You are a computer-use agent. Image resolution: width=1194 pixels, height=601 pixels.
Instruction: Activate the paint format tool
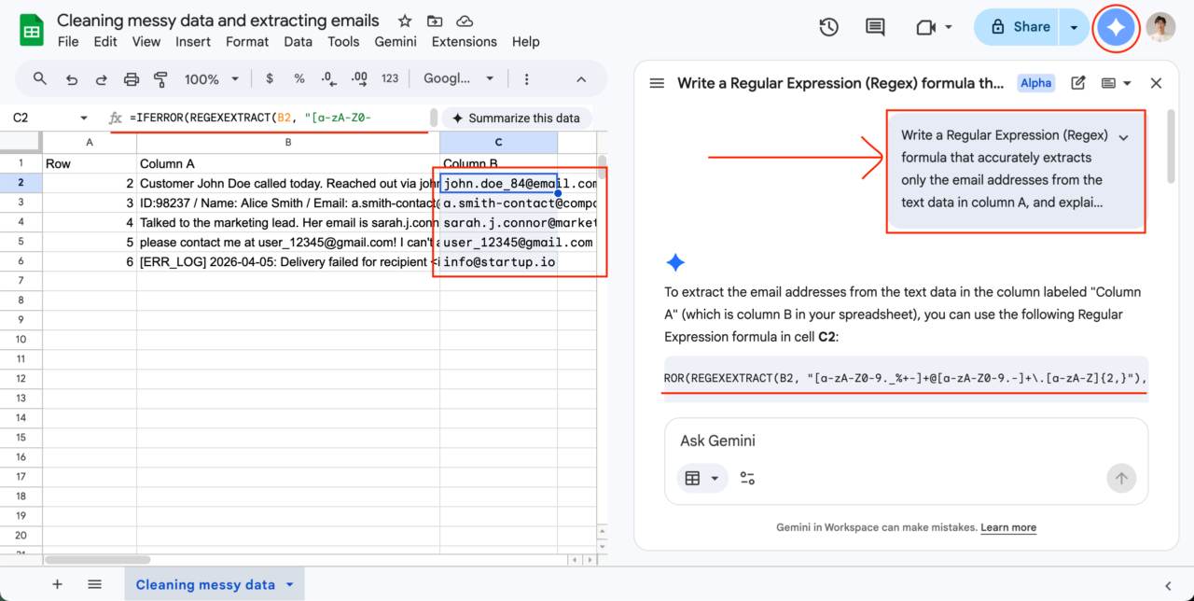pos(160,79)
